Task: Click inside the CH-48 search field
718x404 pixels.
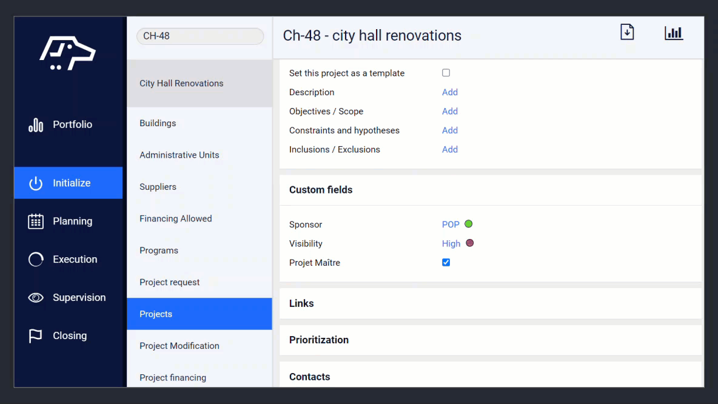Action: pyautogui.click(x=200, y=36)
